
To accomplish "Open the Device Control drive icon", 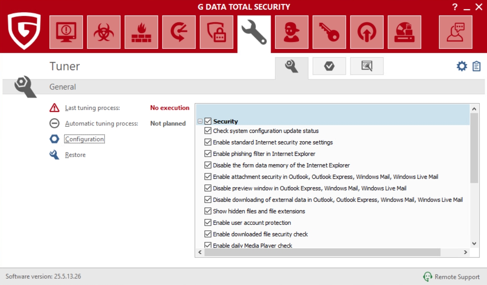I will [x=404, y=32].
